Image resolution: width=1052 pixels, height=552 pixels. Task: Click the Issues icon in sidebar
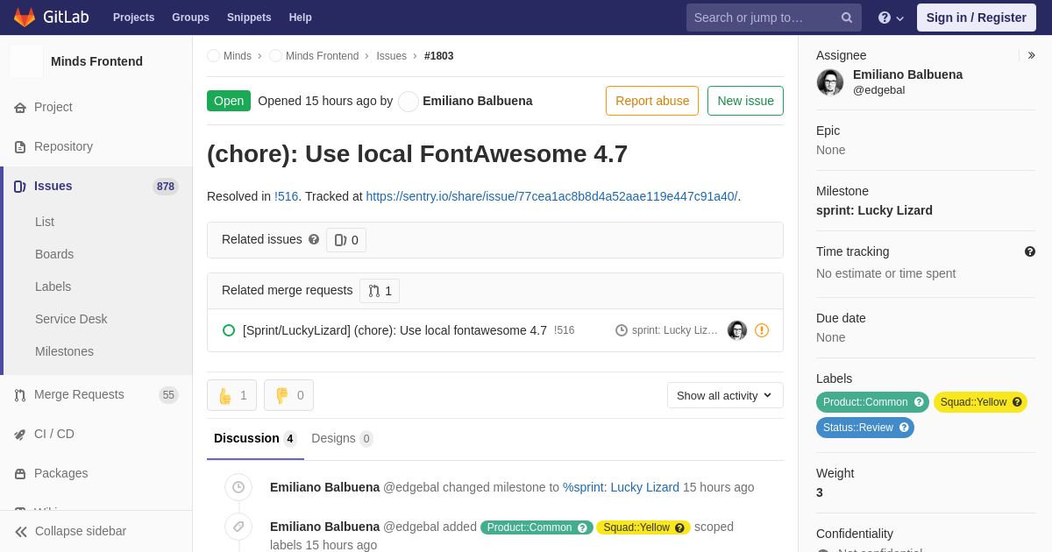pyautogui.click(x=20, y=186)
